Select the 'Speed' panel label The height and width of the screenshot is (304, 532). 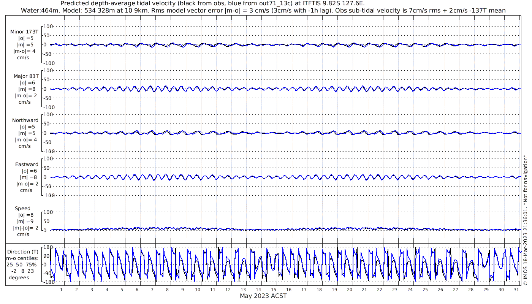pyautogui.click(x=23, y=209)
